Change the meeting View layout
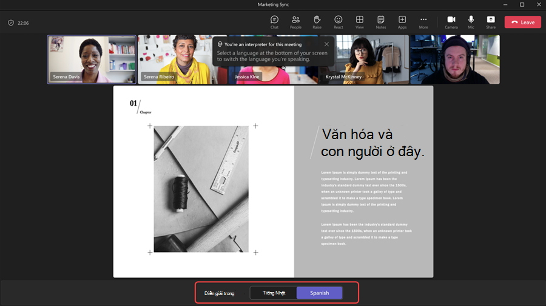Screen dimensions: 546x306 [359, 22]
